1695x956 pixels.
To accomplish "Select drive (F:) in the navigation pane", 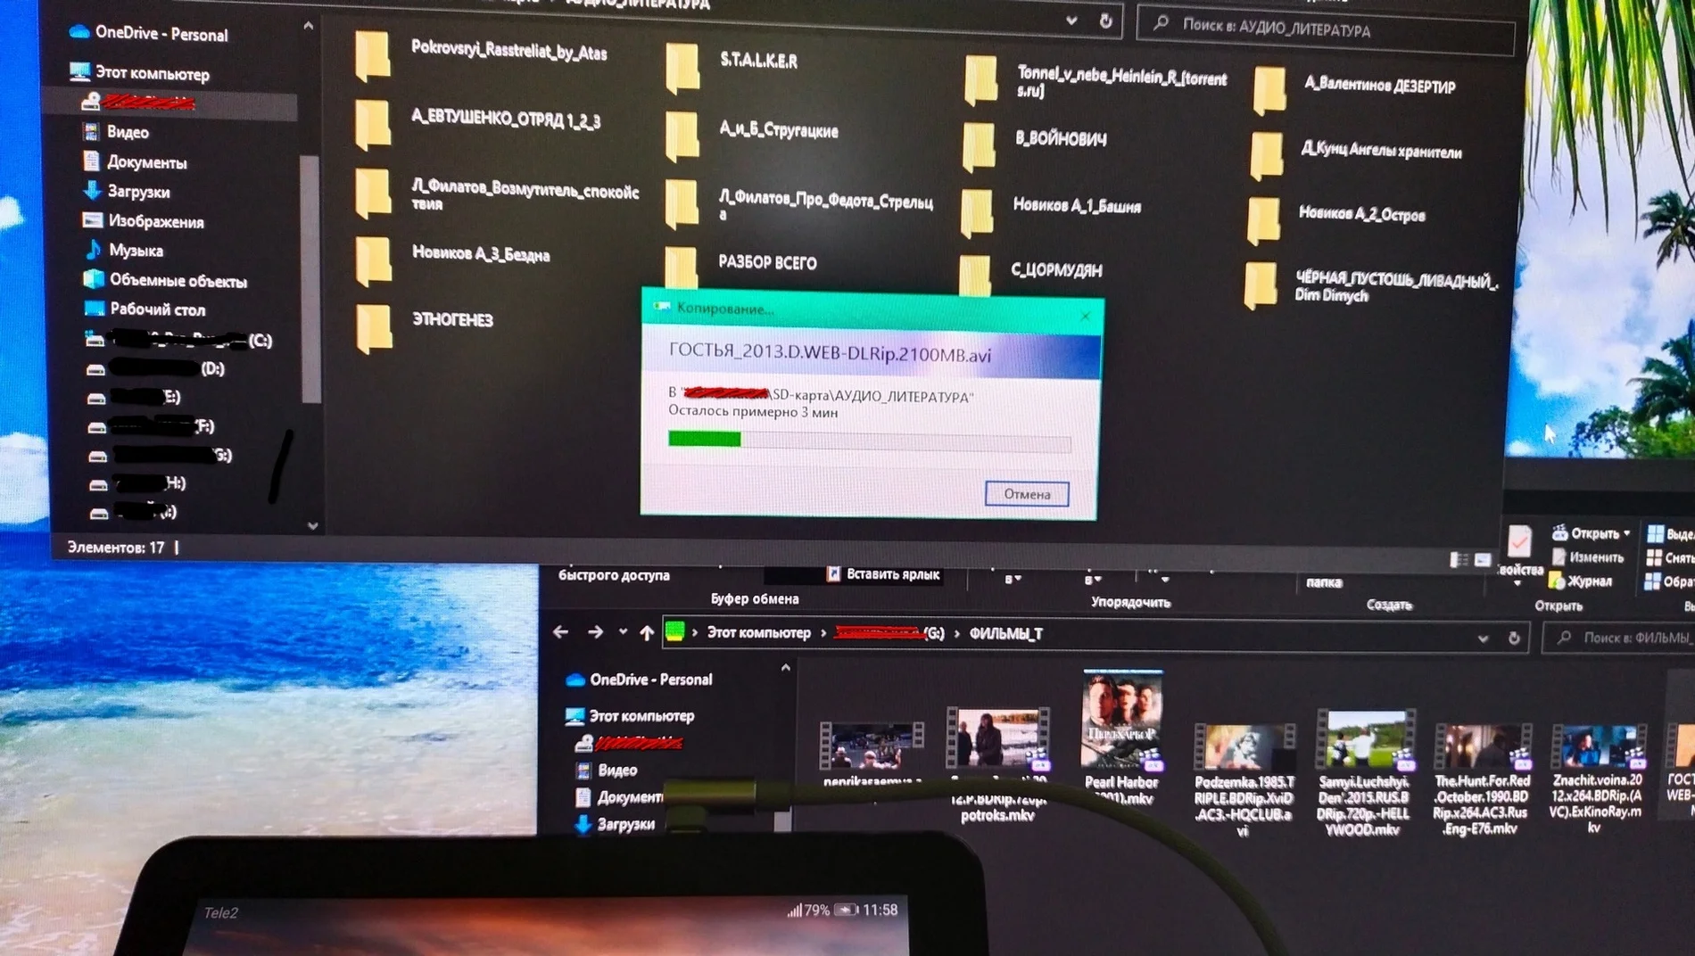I will pos(151,426).
